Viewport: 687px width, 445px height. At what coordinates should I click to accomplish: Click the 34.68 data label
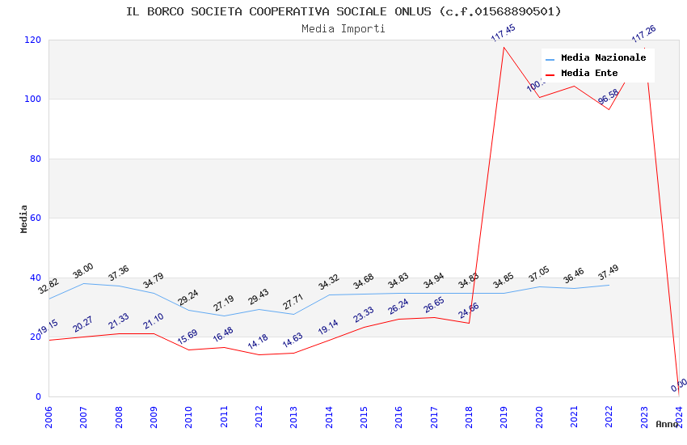coord(364,281)
